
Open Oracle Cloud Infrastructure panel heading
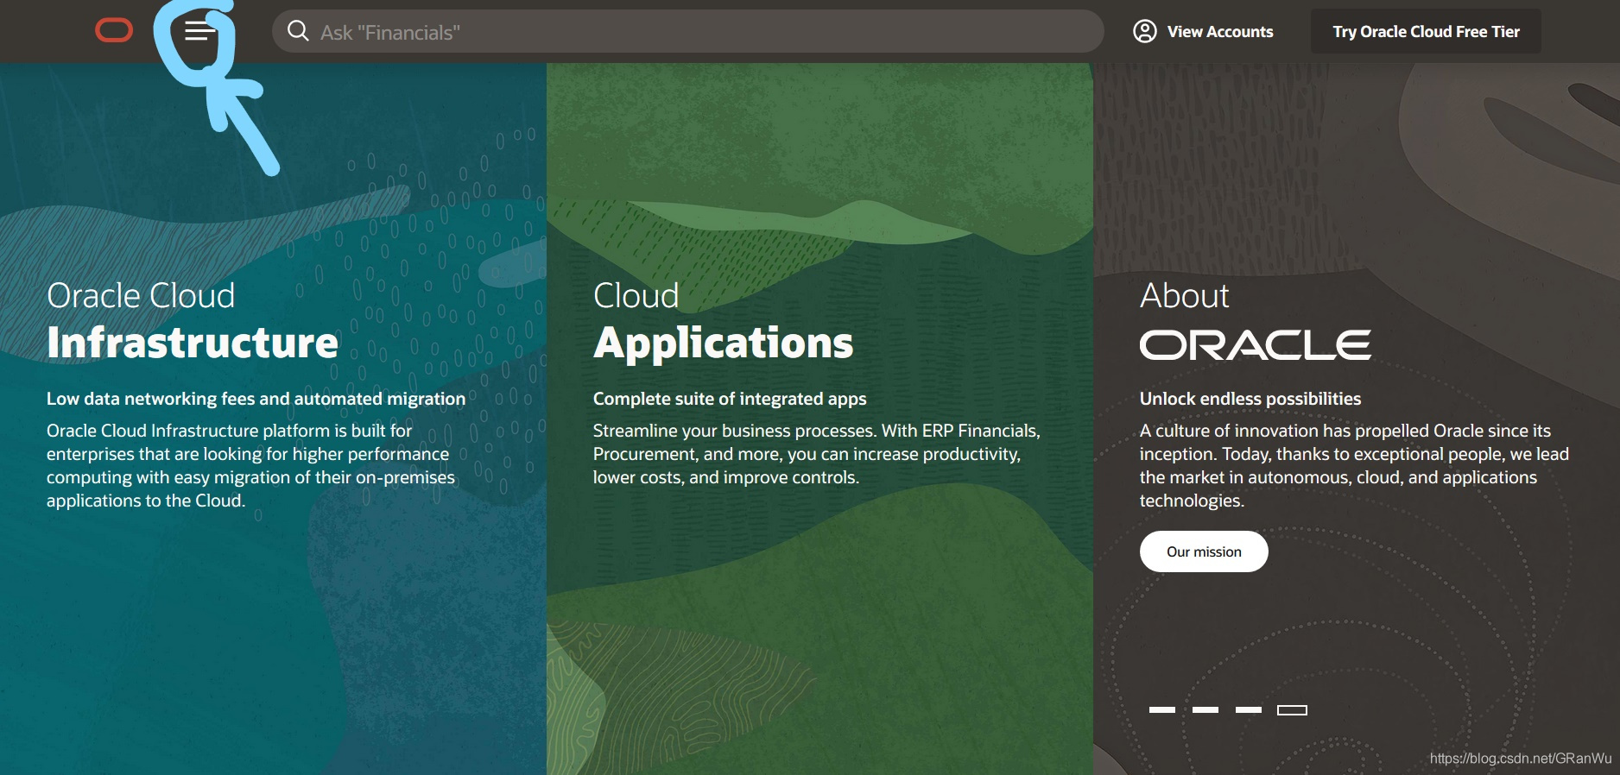point(193,320)
